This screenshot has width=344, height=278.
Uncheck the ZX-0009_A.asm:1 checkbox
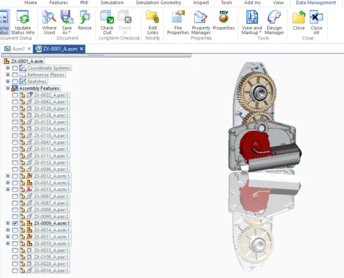(15, 223)
